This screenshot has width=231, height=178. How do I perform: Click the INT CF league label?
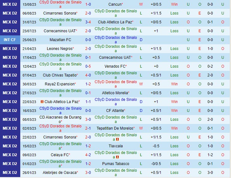(10, 40)
